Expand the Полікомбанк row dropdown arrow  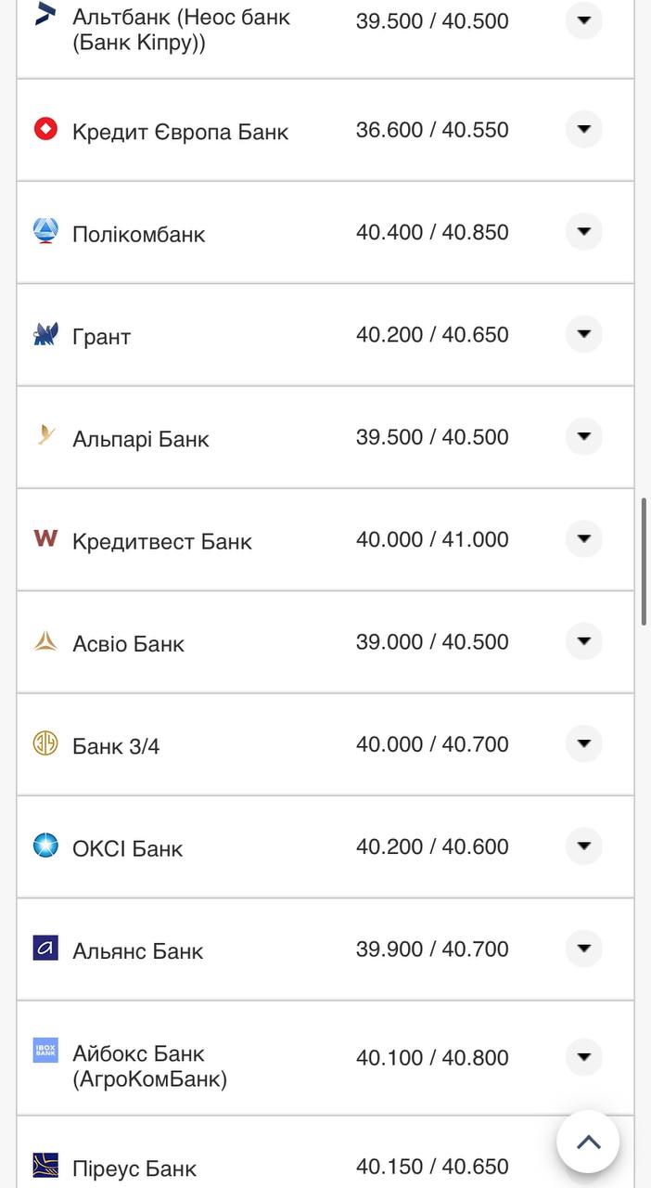[x=583, y=231]
